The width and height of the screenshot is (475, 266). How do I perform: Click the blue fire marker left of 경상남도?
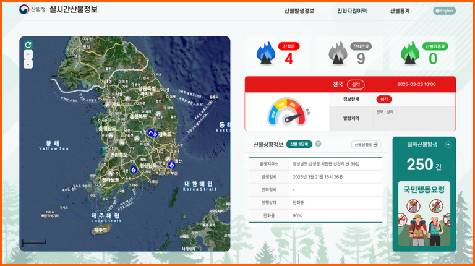(x=134, y=169)
